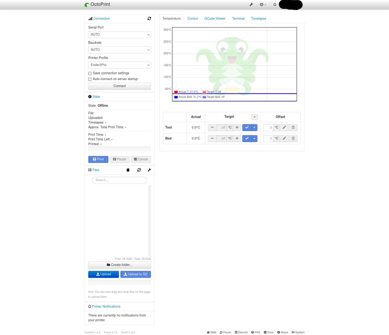Open the About footer link

pyautogui.click(x=283, y=332)
